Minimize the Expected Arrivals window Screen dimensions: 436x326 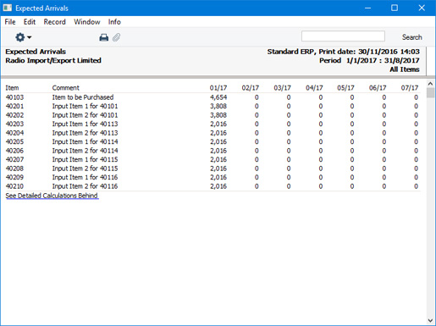click(x=367, y=8)
